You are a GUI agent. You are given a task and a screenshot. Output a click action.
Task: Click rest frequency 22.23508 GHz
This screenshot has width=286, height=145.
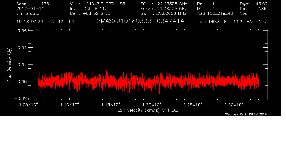tap(172, 4)
